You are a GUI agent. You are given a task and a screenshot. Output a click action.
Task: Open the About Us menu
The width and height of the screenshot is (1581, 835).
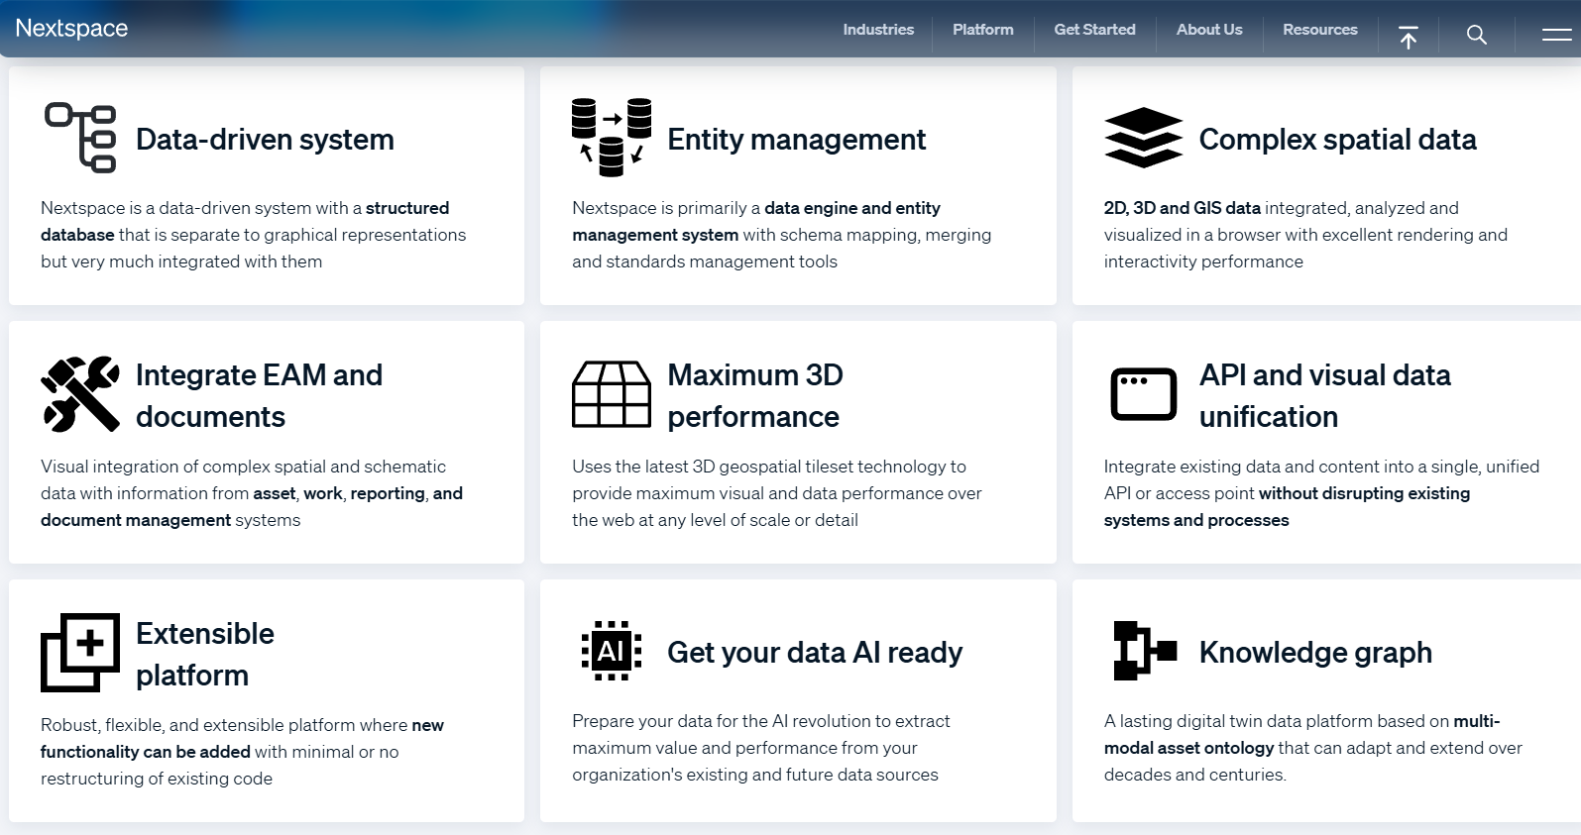[1209, 30]
